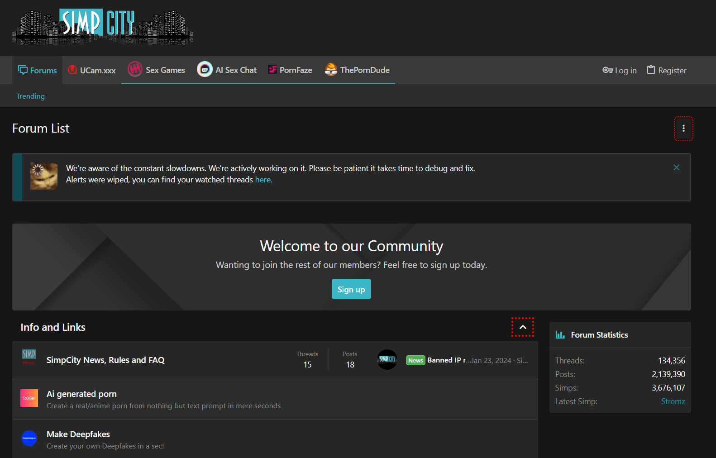Click the Register link

click(x=666, y=70)
